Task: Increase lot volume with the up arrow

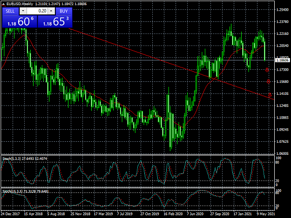Action: 51,11
